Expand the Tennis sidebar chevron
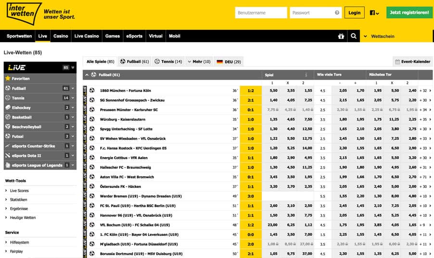434x258 pixels. pos(73,98)
